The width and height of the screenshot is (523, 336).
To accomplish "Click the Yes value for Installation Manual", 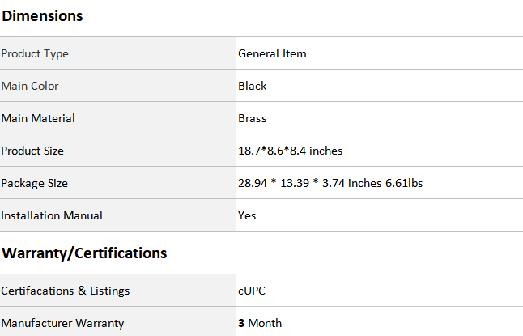I will click(x=247, y=215).
